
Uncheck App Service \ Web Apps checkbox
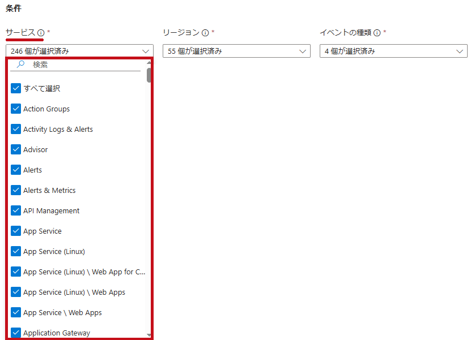point(16,312)
